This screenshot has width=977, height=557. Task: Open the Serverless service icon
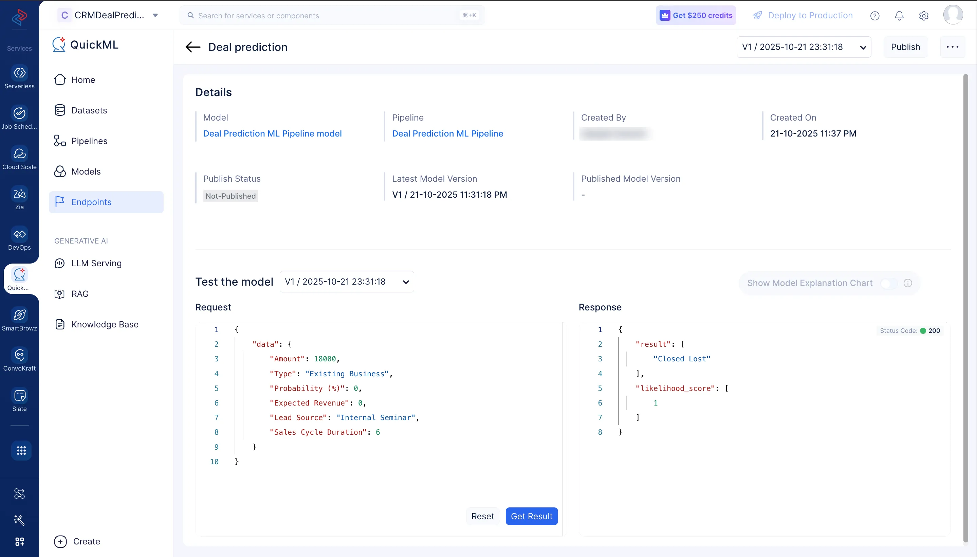pos(19,73)
